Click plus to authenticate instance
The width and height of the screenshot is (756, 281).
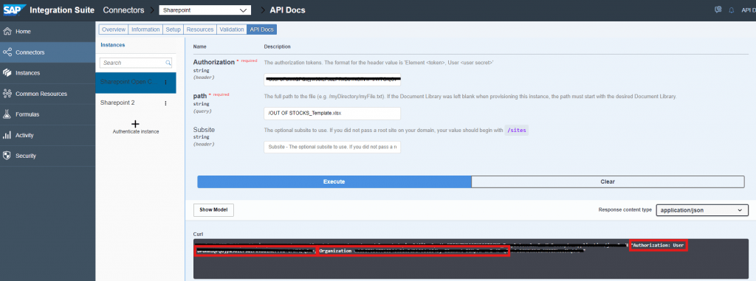[136, 123]
